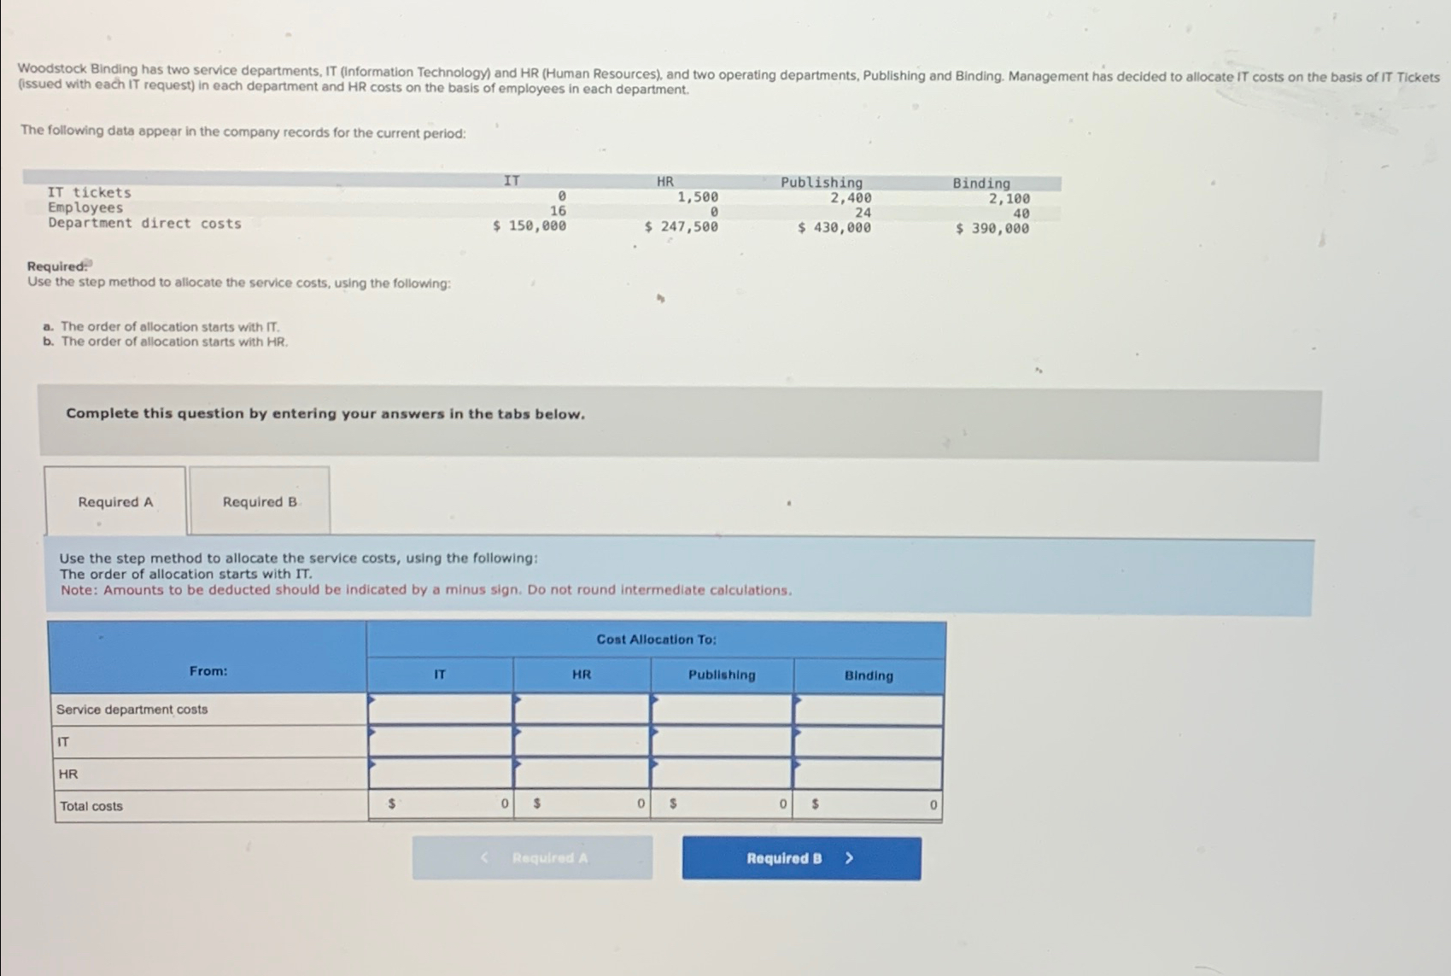Click the 'Required:' heading
This screenshot has height=976, width=1451.
pos(58,266)
